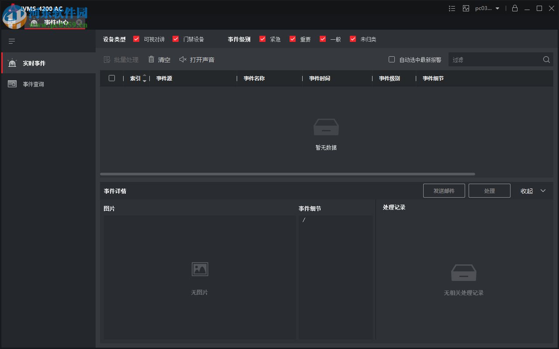559x349 pixels.
Task: Click the 事件细节 column header
Action: click(x=433, y=79)
